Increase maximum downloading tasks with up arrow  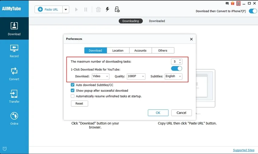tap(180, 60)
